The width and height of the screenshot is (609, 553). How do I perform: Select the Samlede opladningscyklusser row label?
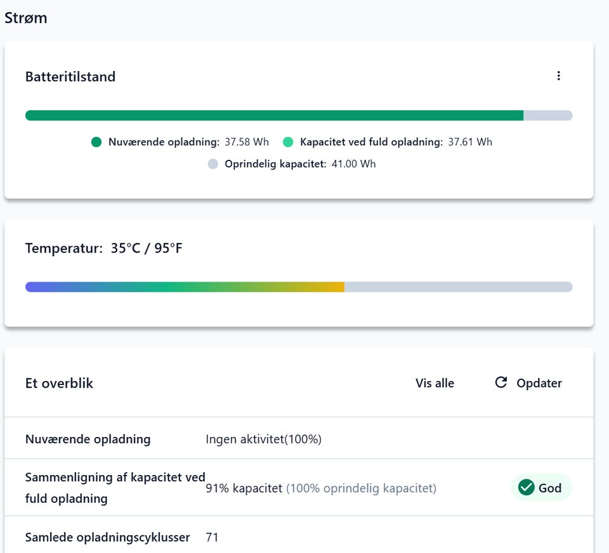coord(107,537)
